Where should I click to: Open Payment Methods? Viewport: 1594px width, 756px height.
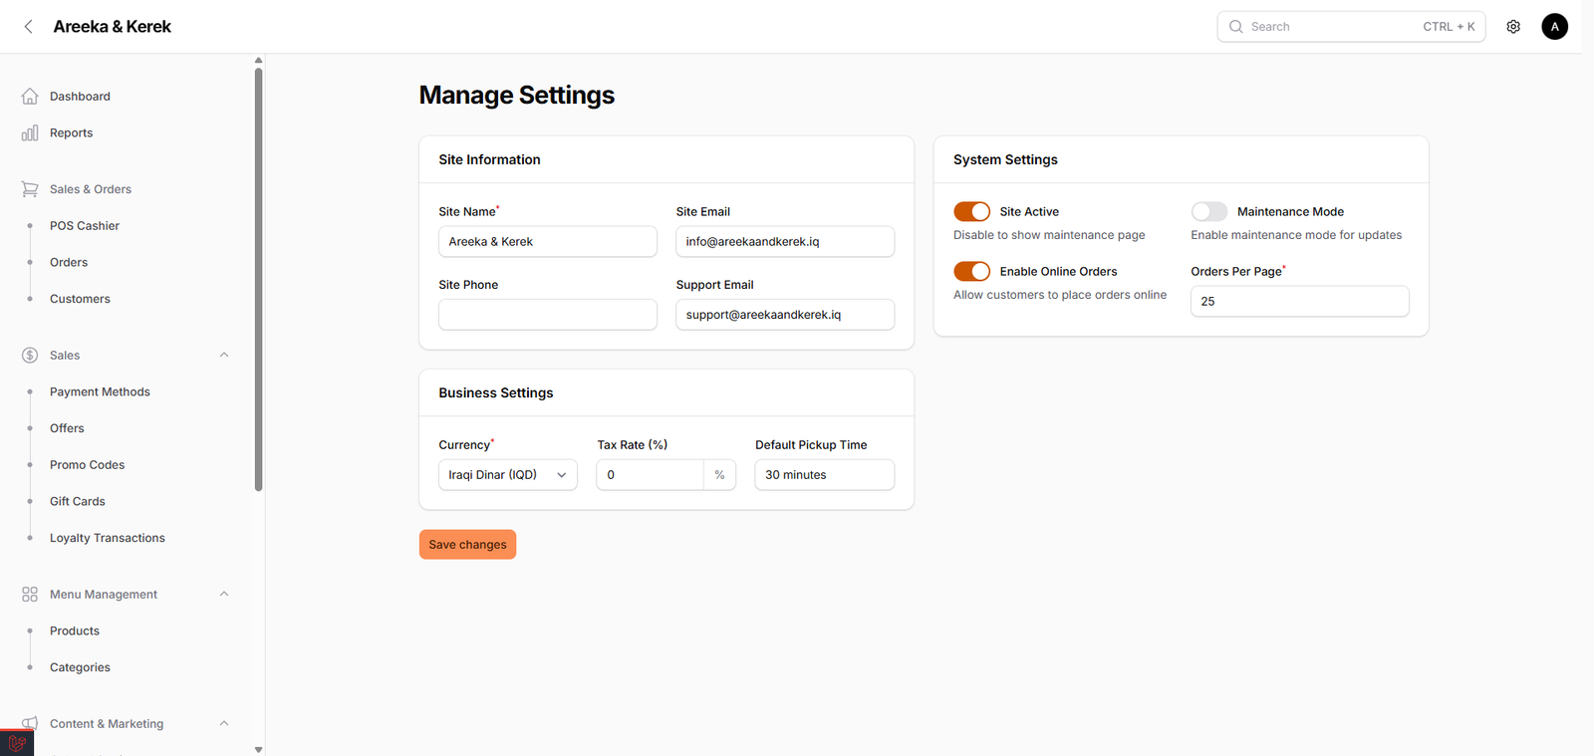[x=100, y=391]
